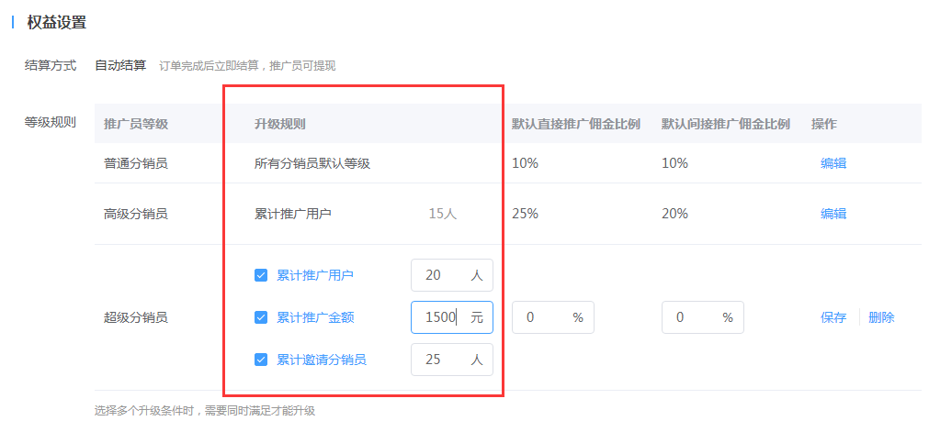This screenshot has height=432, width=929.
Task: Click the 推广员等级 column header
Action: [136, 124]
